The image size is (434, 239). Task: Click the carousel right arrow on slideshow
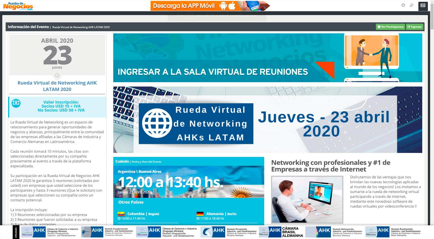pos(396,120)
